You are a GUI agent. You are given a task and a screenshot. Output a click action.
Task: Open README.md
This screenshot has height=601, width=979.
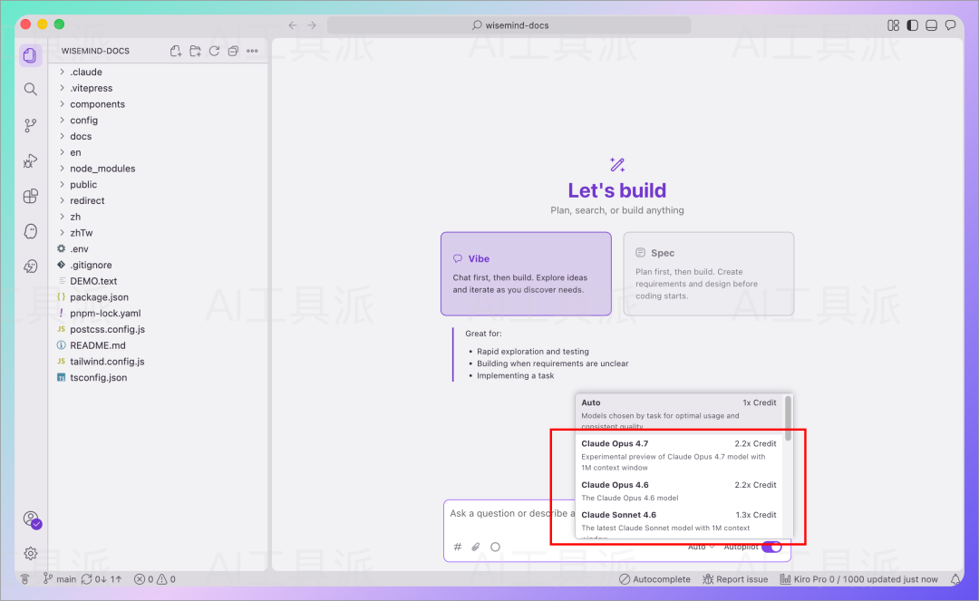coord(159,345)
